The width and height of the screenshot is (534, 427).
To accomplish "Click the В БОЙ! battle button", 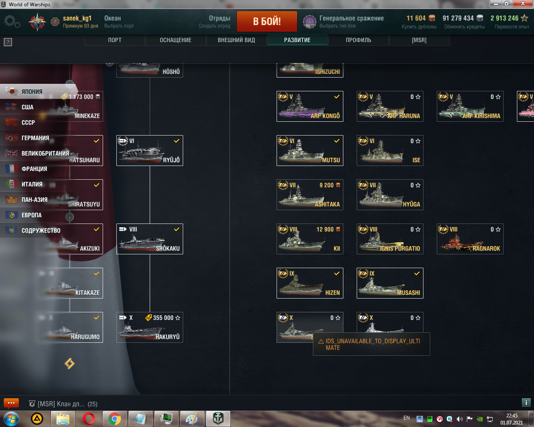I will (x=267, y=21).
